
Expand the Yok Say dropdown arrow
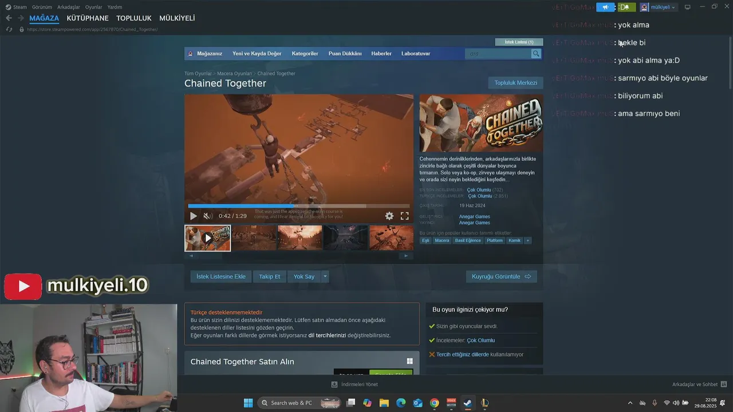coord(325,276)
